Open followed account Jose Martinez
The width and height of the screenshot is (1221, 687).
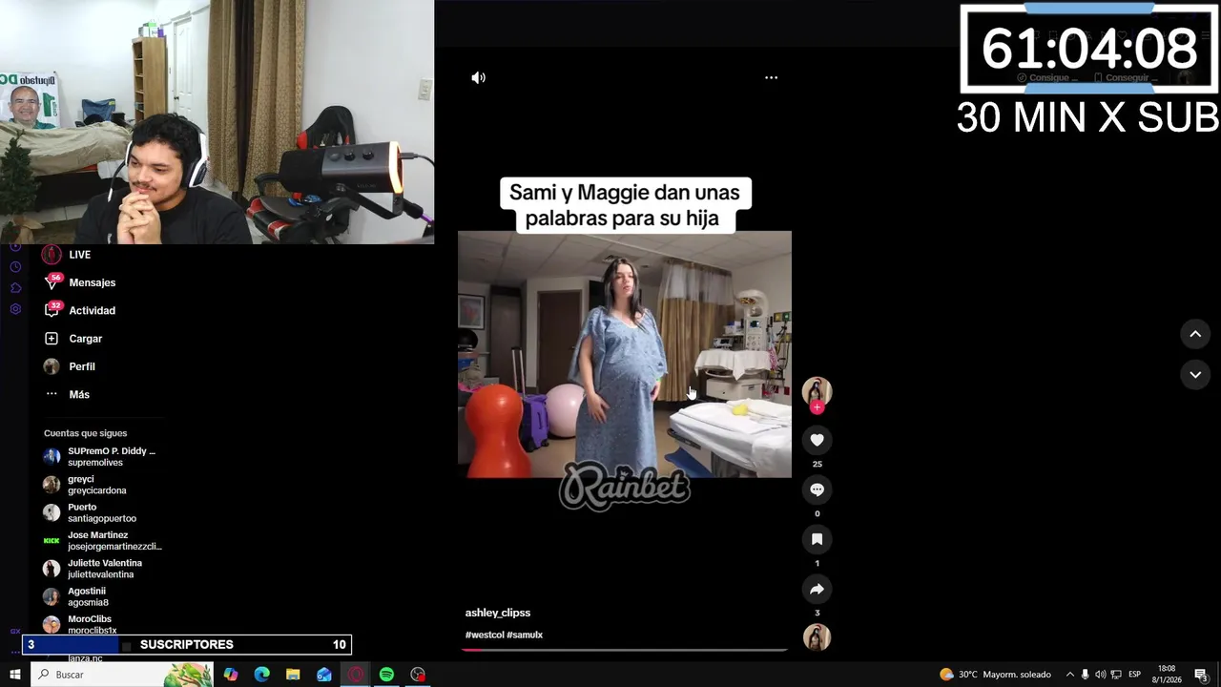(102, 540)
